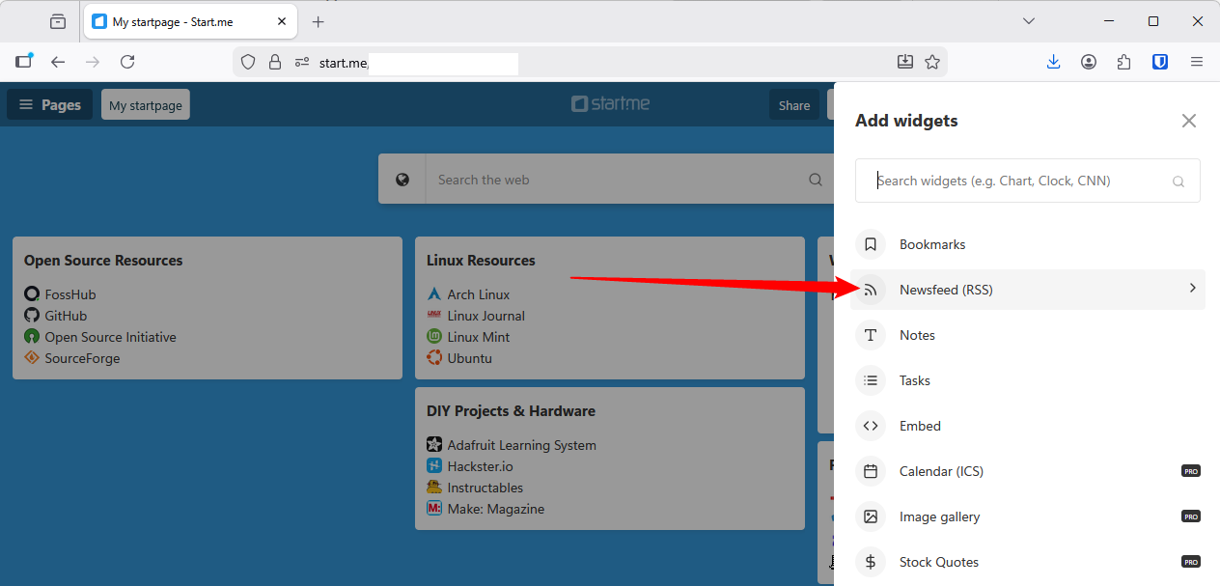This screenshot has height=586, width=1220.
Task: Click the web search magnifier icon
Action: click(x=816, y=180)
